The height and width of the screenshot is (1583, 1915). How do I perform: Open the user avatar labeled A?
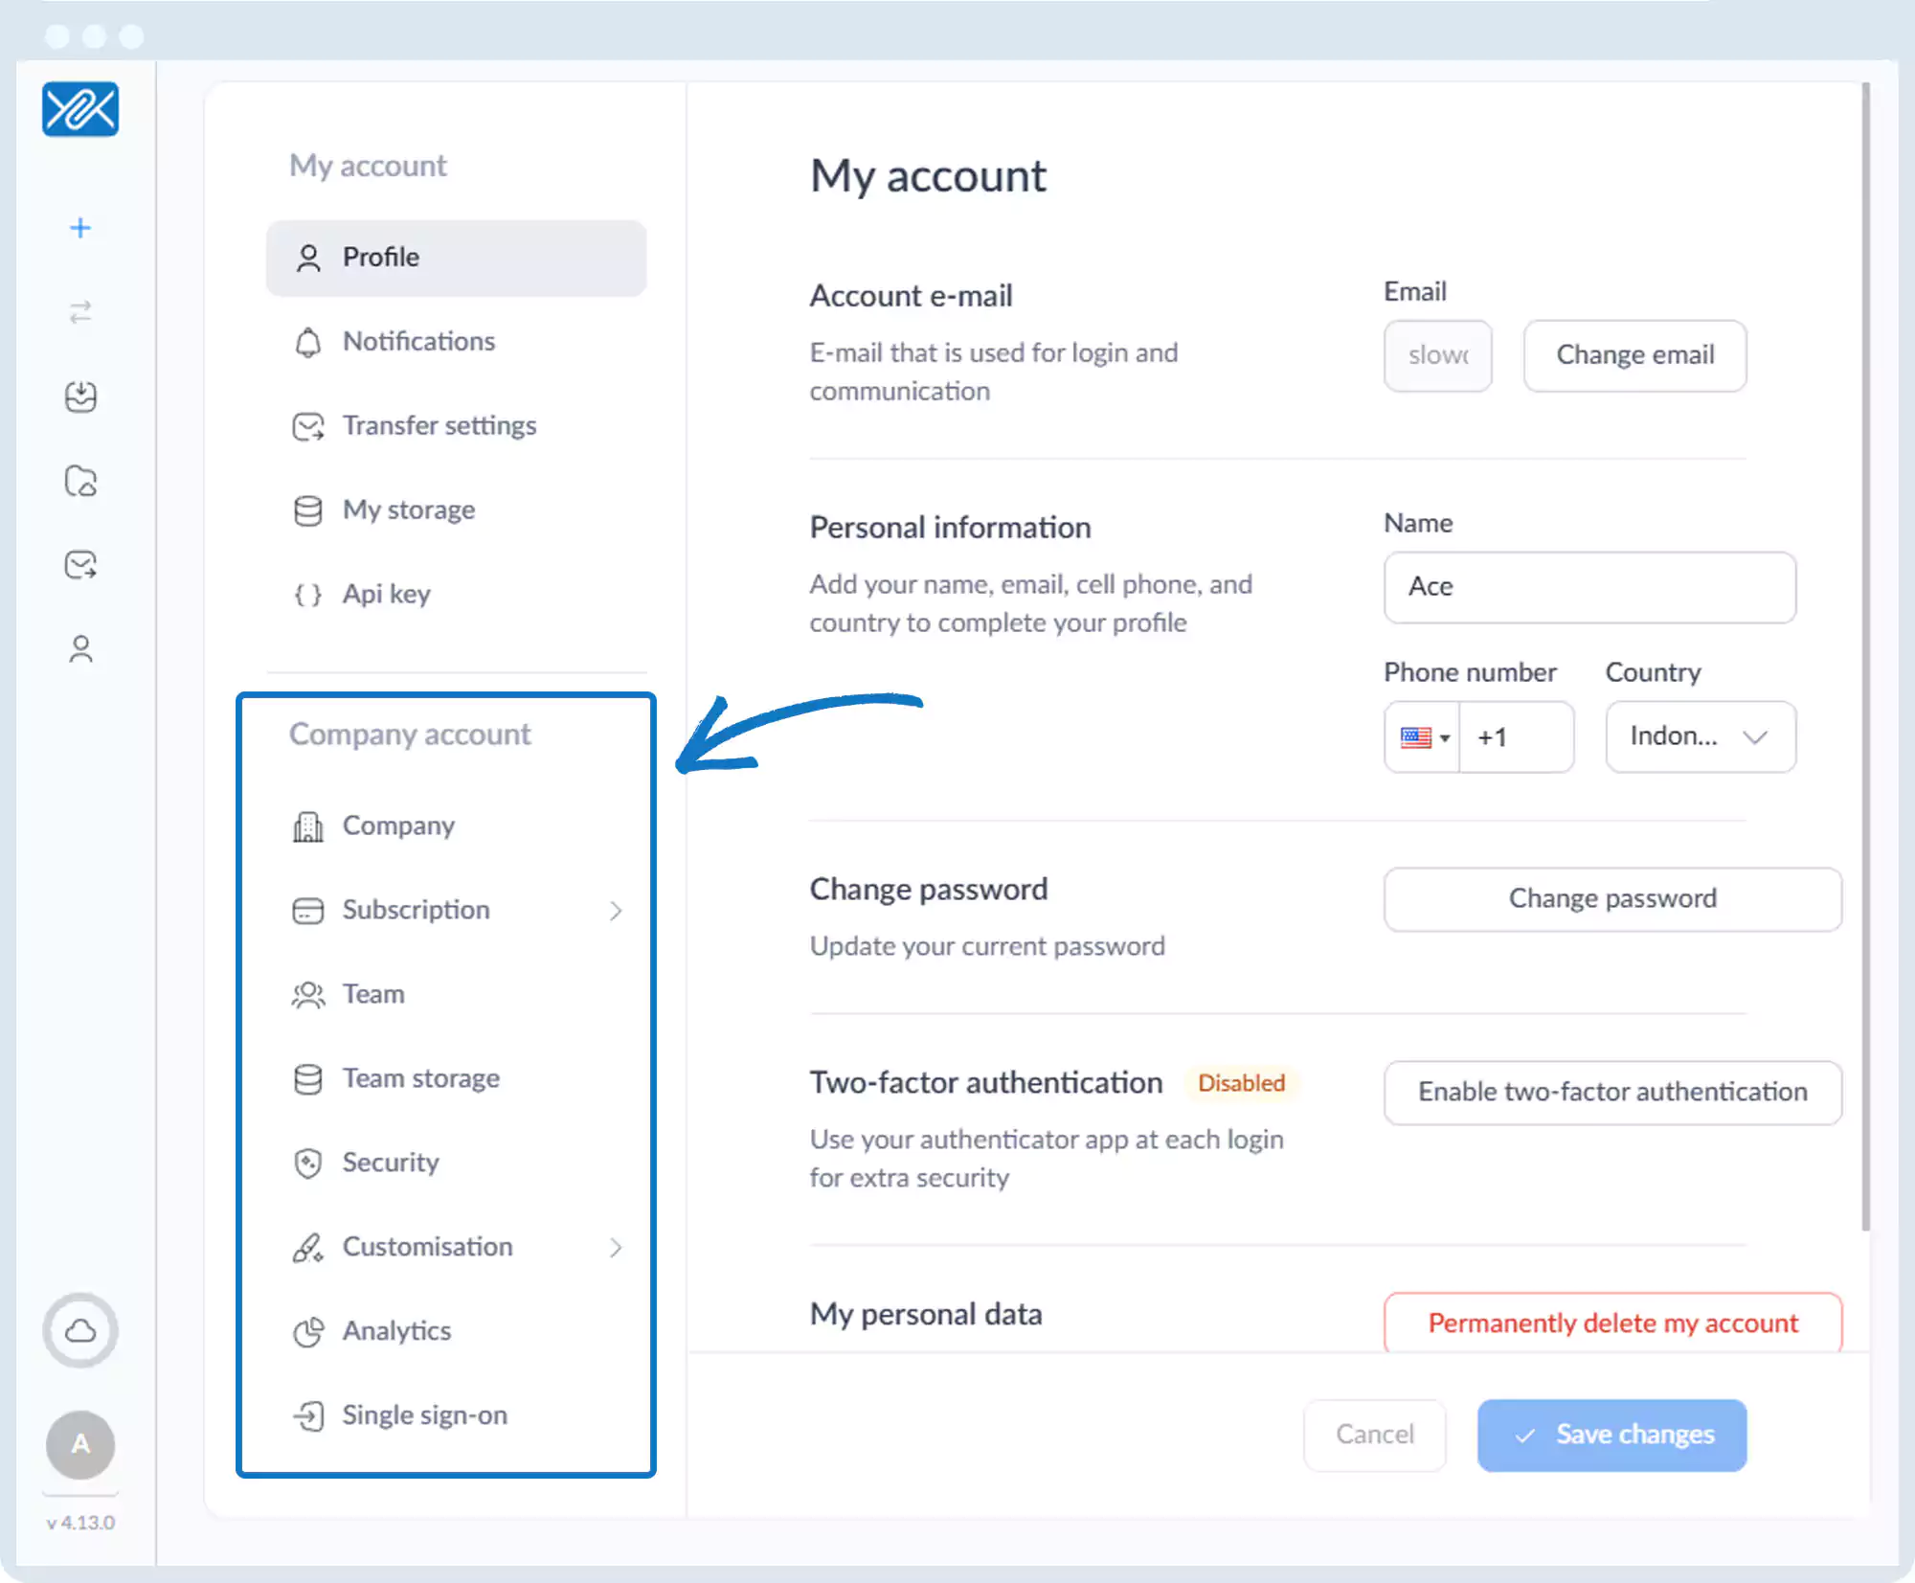[80, 1444]
